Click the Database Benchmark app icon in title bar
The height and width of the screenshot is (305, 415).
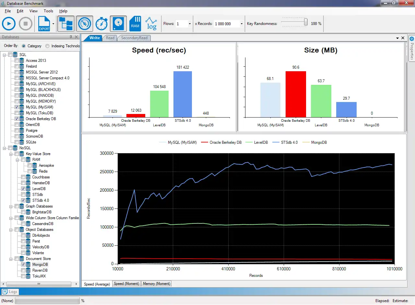point(3,3)
